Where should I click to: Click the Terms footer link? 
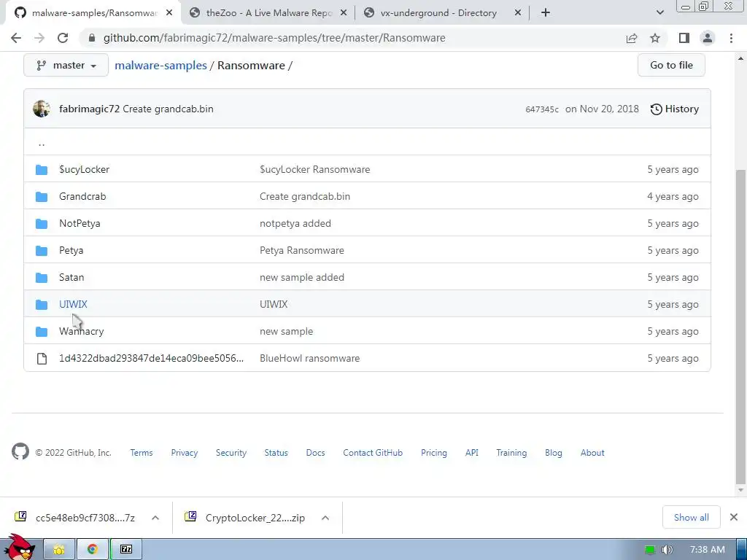[x=142, y=453]
